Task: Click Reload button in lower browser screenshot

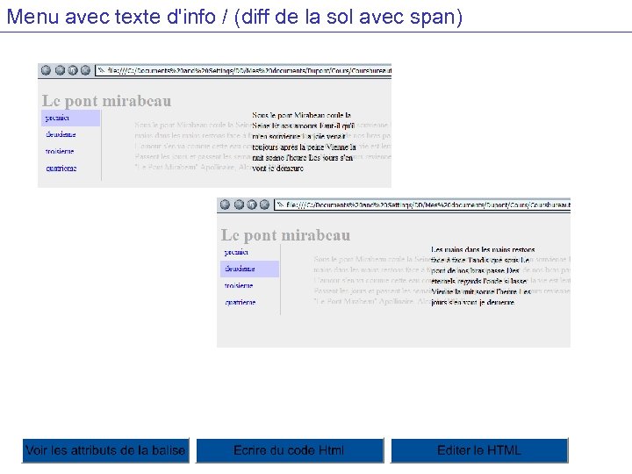Action: pos(252,205)
